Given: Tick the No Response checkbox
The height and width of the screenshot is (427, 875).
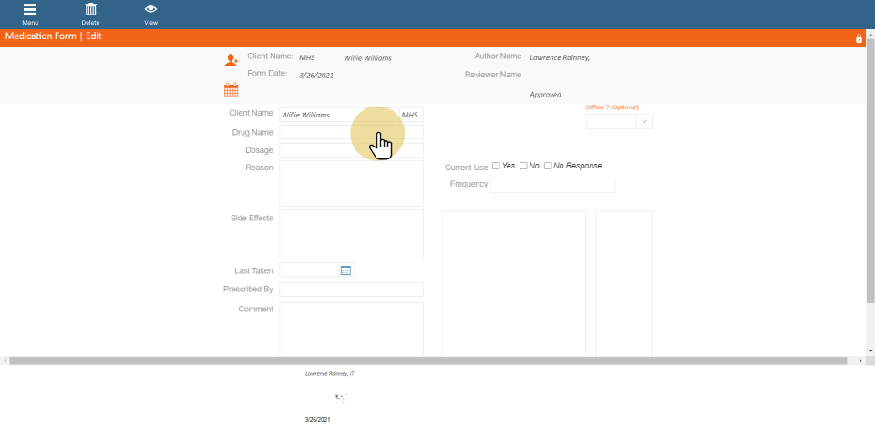Looking at the screenshot, I should [x=548, y=166].
